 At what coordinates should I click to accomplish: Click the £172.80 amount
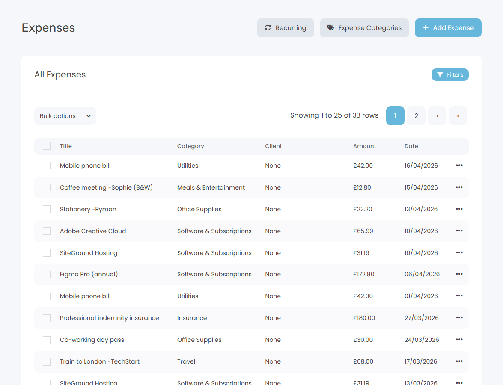click(363, 274)
